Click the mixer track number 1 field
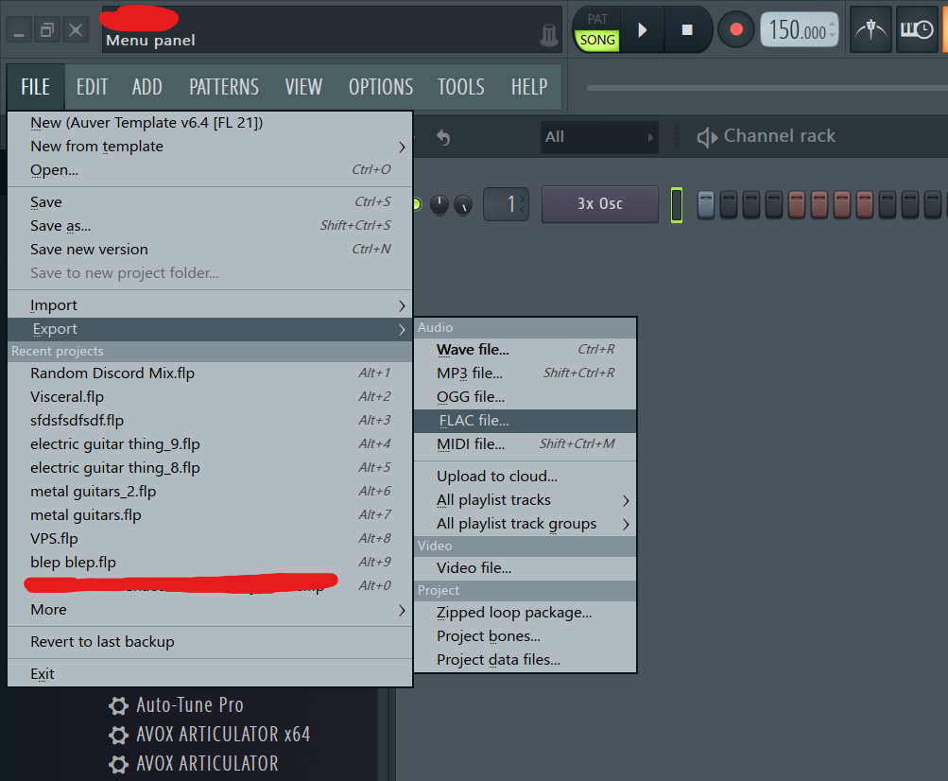The height and width of the screenshot is (781, 948). [x=507, y=204]
